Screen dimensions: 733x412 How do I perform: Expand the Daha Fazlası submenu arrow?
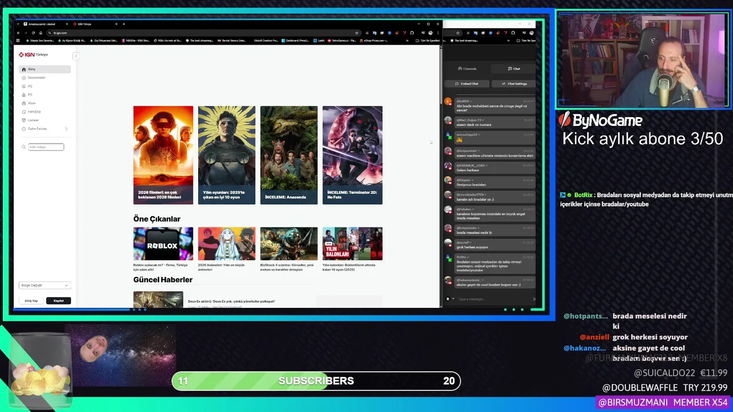(x=66, y=129)
